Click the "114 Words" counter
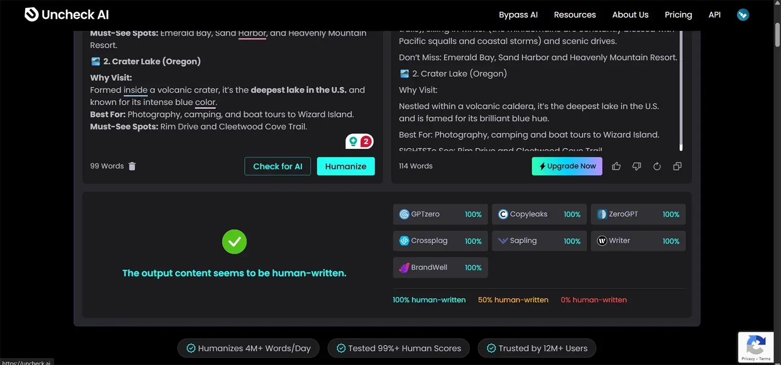Screen dimensions: 781x365 416,166
